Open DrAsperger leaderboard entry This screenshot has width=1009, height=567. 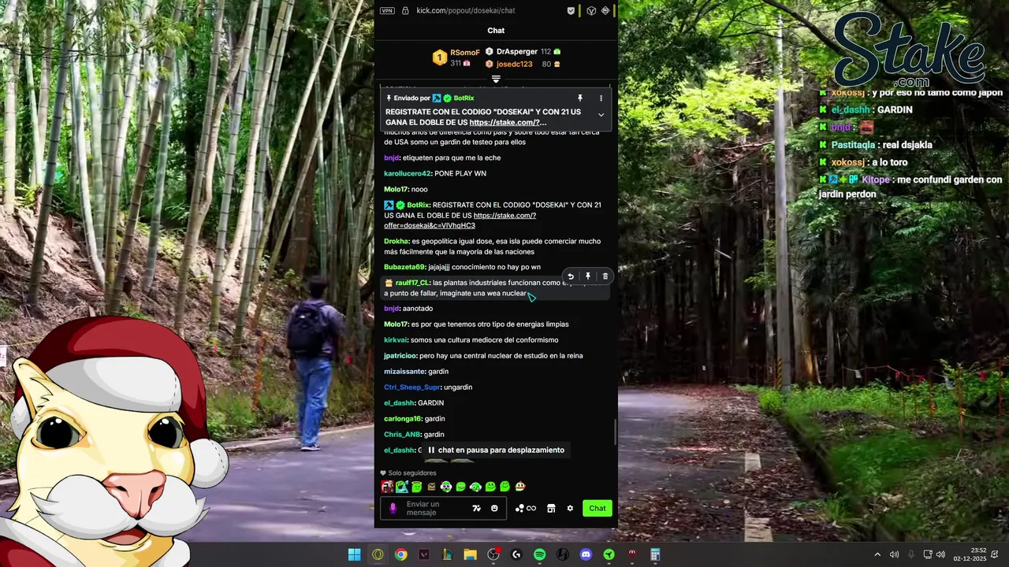point(516,51)
